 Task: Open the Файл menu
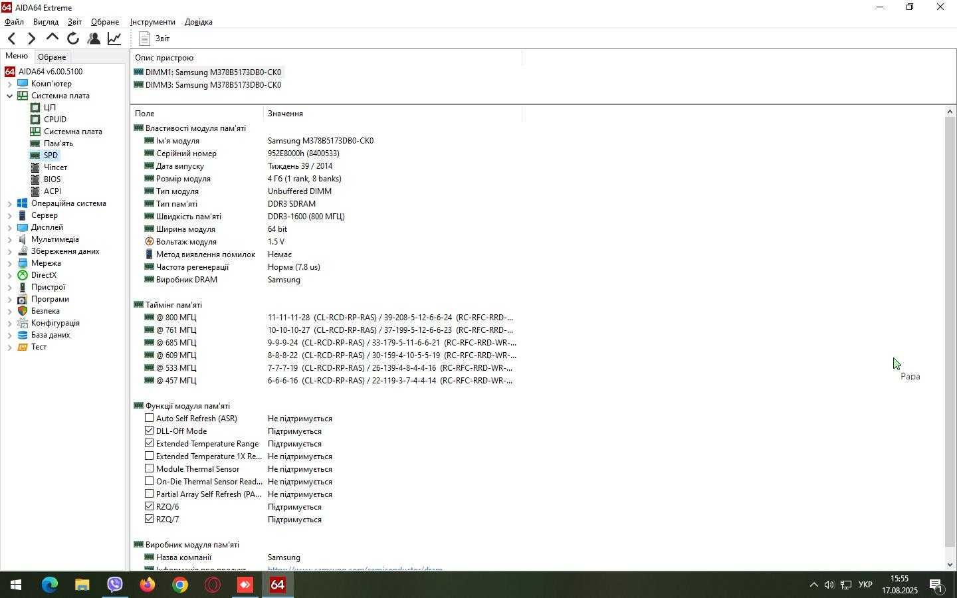point(14,22)
